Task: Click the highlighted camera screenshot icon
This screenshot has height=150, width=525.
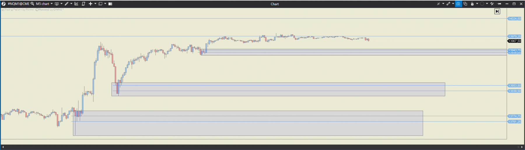Action: 459,4
